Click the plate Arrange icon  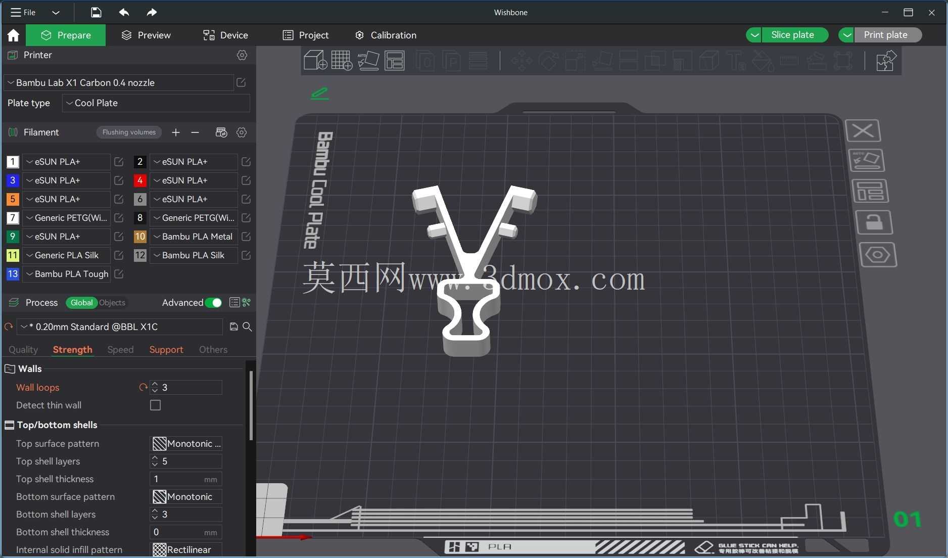[x=870, y=192]
